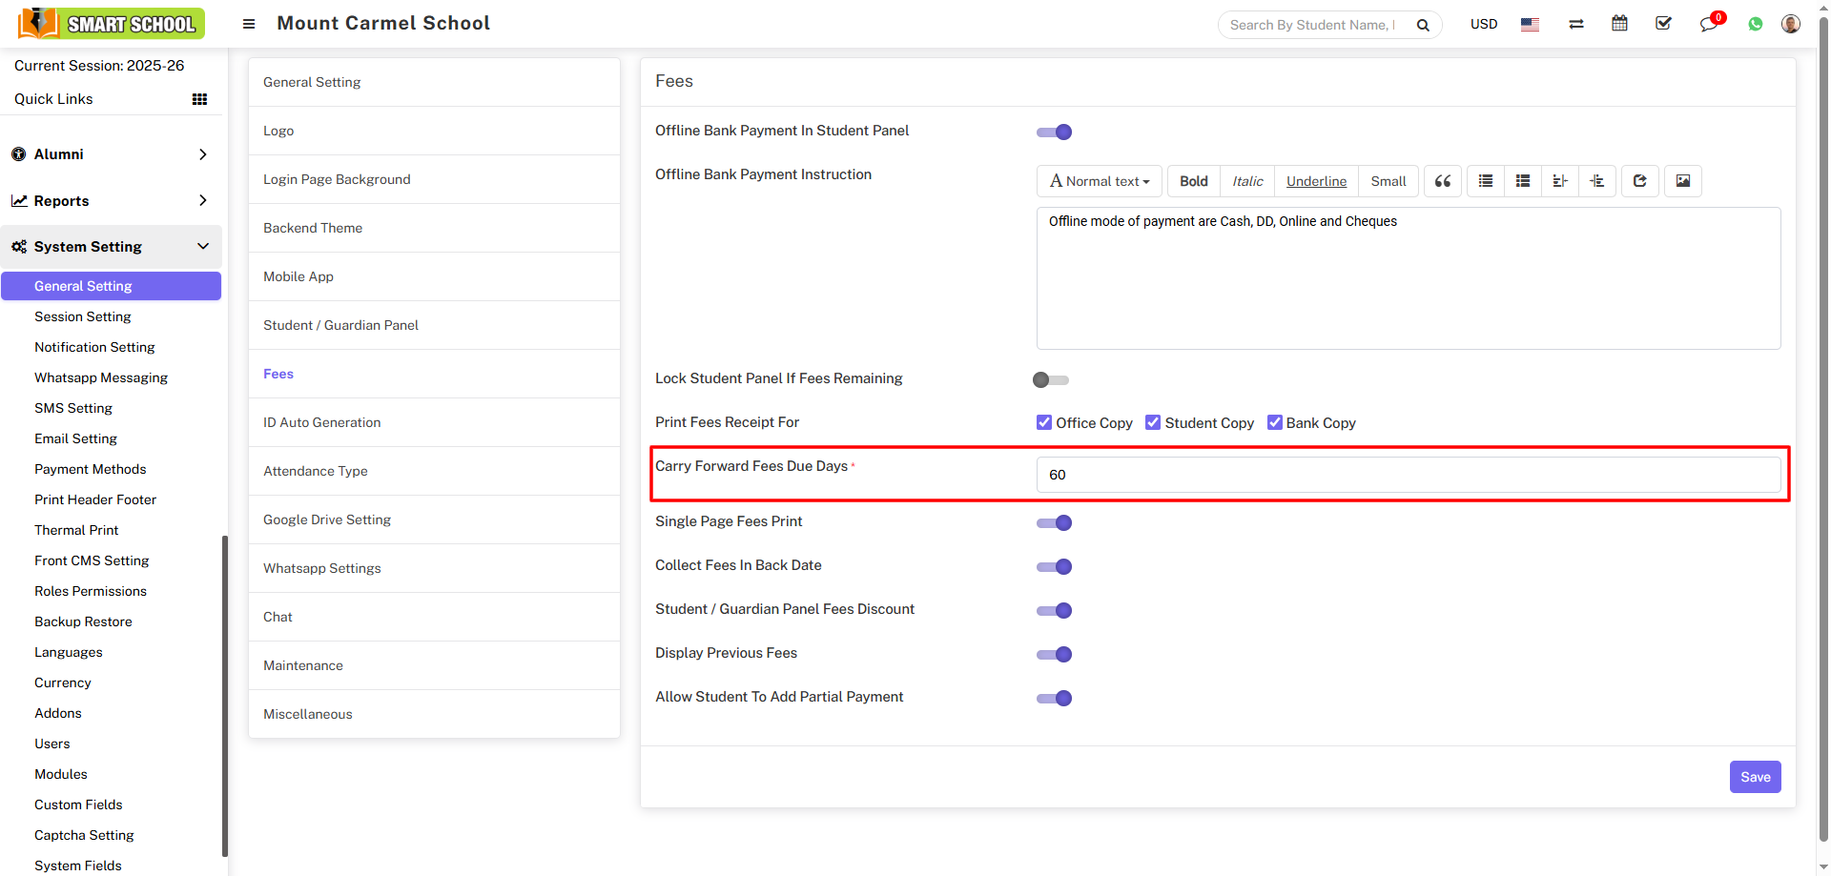
Task: Insert image using the editor picture icon
Action: tap(1682, 181)
